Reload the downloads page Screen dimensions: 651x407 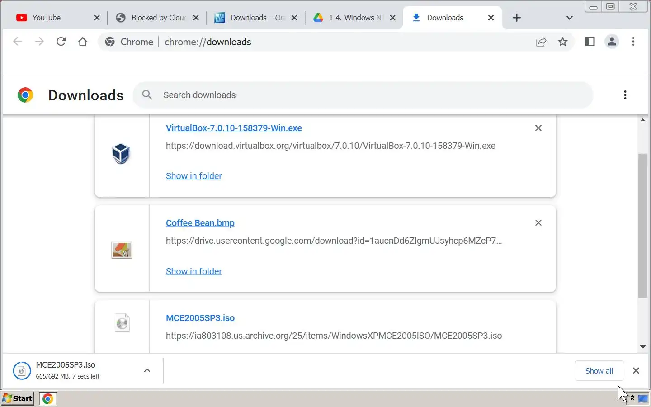click(x=61, y=42)
